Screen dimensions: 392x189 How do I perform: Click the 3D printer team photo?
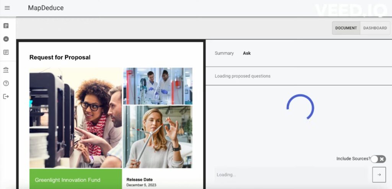click(x=76, y=118)
